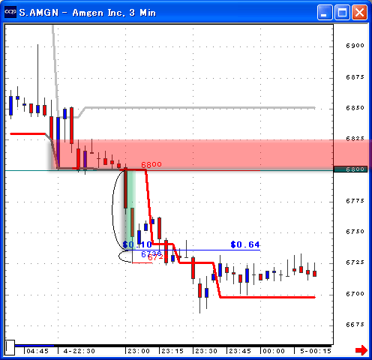The image size is (372, 360).
Task: Click the $0.10 blue label
Action: pos(137,244)
